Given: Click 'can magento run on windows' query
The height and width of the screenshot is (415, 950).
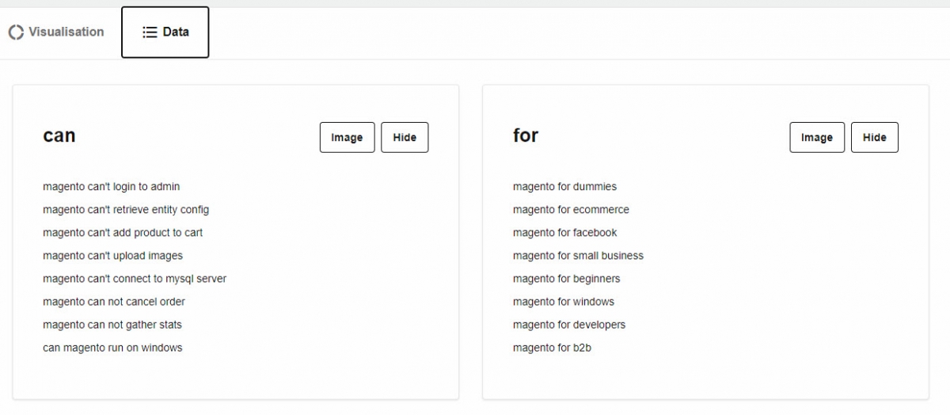Looking at the screenshot, I should [112, 348].
